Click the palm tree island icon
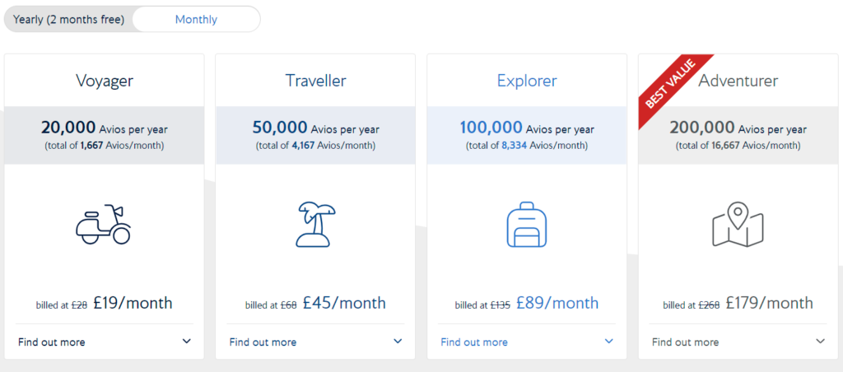This screenshot has height=372, width=843. tap(315, 225)
